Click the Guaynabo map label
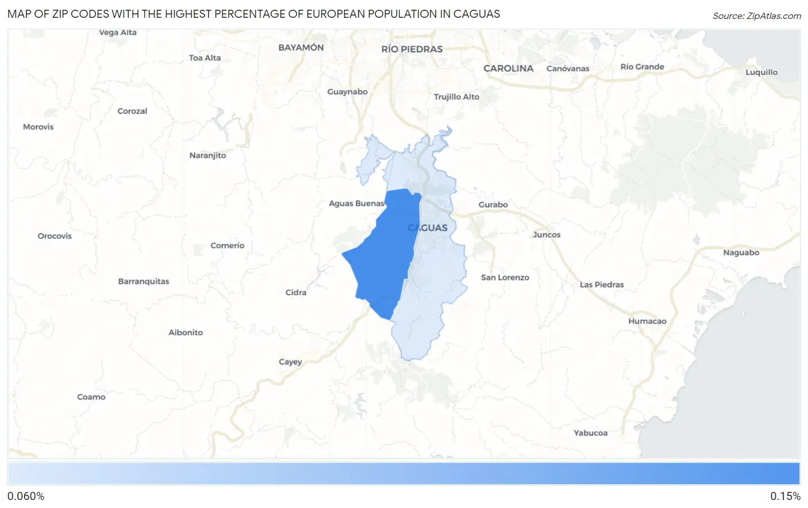Image resolution: width=808 pixels, height=508 pixels. point(347,92)
